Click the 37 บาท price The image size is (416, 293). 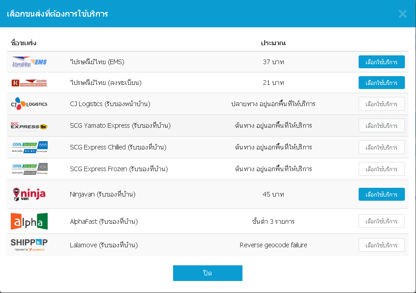(x=273, y=62)
